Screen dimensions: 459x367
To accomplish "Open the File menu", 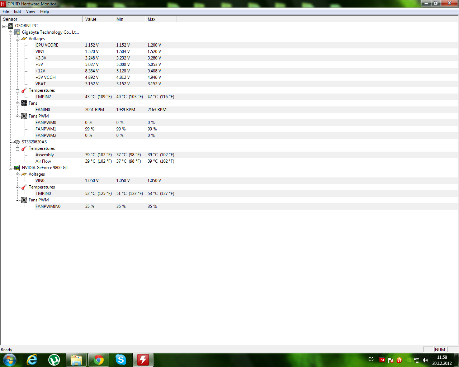I will click(6, 11).
